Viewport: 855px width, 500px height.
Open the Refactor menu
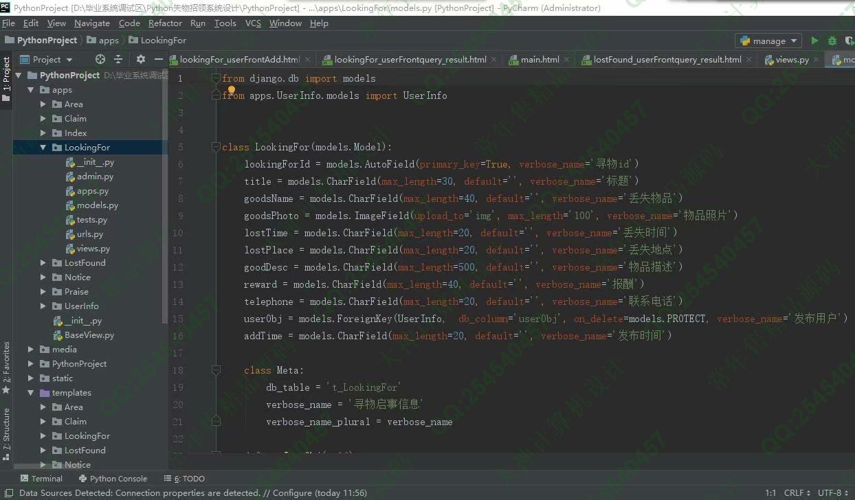point(165,23)
